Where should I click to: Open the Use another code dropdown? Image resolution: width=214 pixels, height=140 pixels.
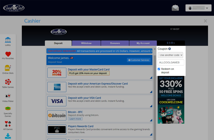pyautogui.click(x=170, y=55)
